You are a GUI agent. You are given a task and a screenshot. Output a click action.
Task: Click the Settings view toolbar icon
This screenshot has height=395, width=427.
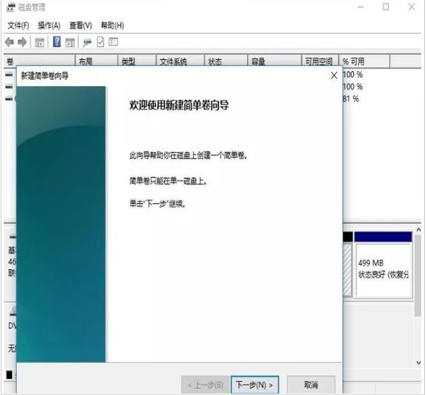tap(114, 42)
